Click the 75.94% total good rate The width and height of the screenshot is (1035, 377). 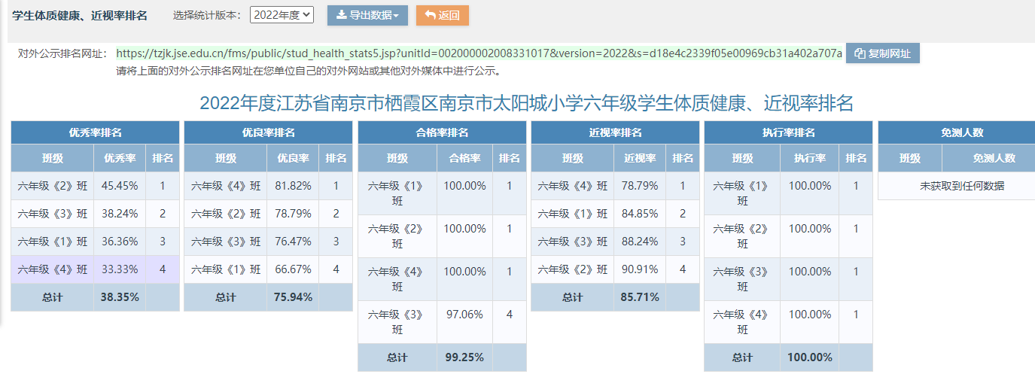[293, 297]
